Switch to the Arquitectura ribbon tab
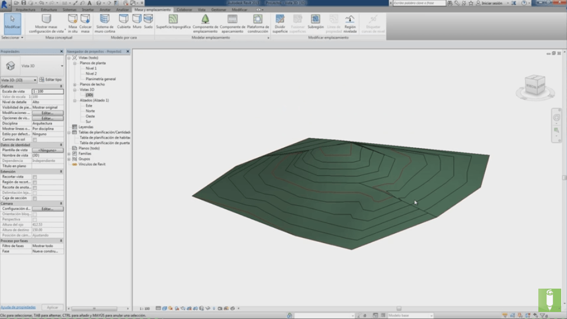The height and width of the screenshot is (319, 567). tap(25, 10)
